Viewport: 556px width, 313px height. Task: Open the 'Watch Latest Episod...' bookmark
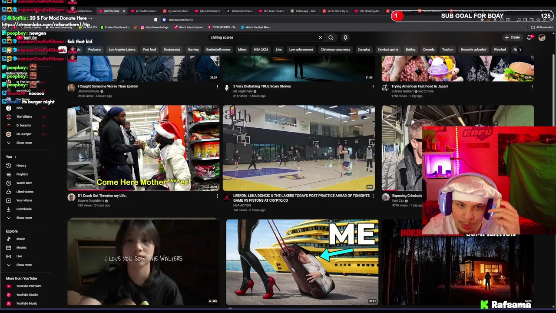pyautogui.click(x=189, y=27)
